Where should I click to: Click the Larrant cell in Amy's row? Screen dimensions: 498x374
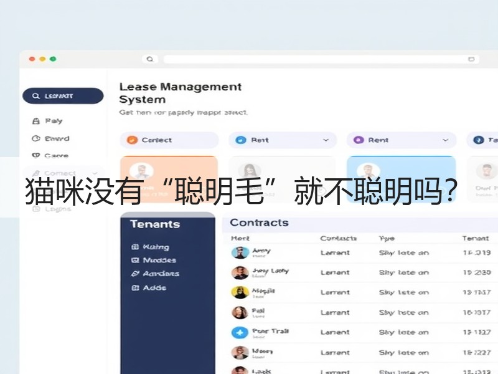coord(335,253)
